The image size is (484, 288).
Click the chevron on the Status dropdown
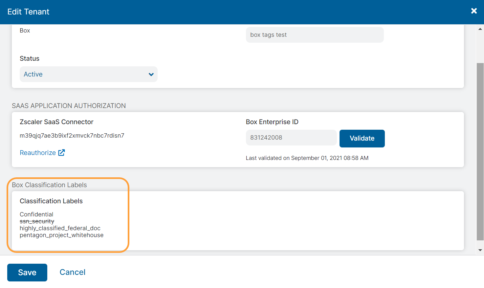coord(151,74)
